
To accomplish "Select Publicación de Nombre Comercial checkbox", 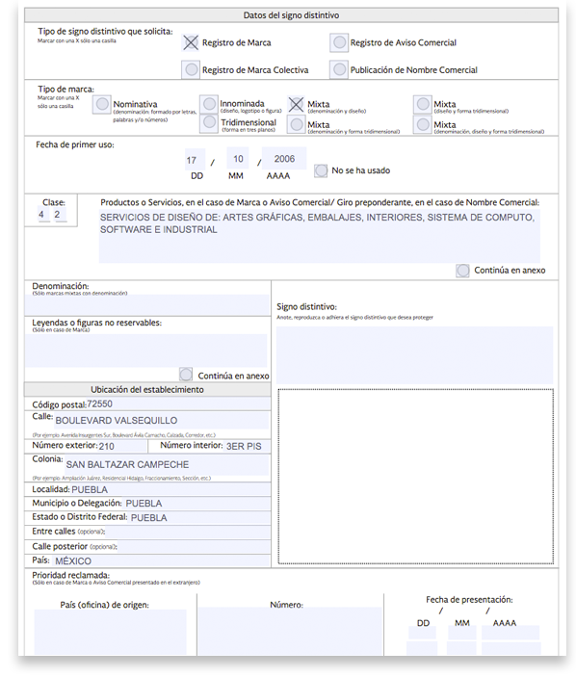I will point(339,69).
